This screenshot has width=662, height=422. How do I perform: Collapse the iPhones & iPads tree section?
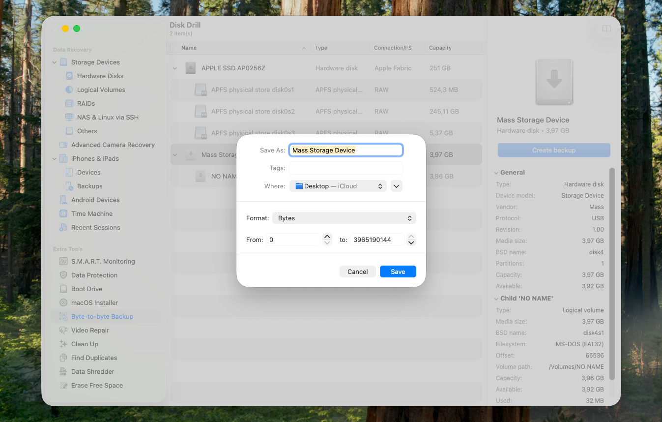point(55,159)
